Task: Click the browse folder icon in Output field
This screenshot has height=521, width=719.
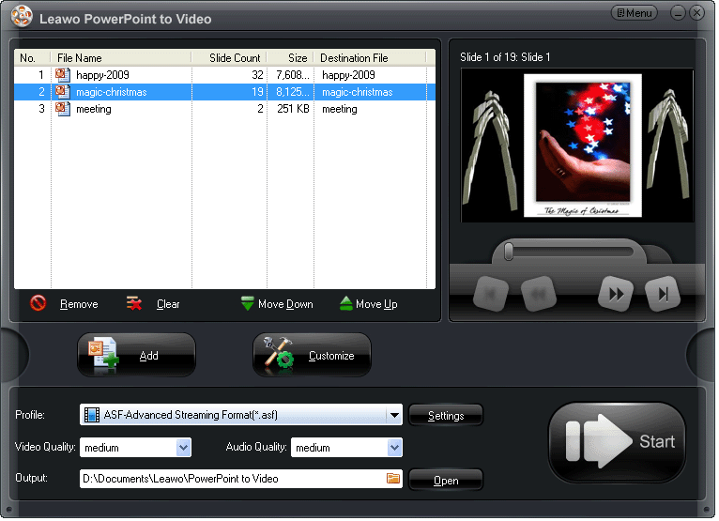Action: tap(393, 479)
